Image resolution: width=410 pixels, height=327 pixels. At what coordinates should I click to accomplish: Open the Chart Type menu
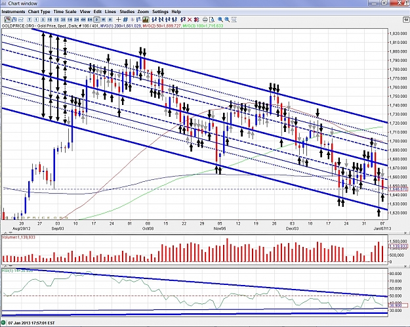coord(39,12)
